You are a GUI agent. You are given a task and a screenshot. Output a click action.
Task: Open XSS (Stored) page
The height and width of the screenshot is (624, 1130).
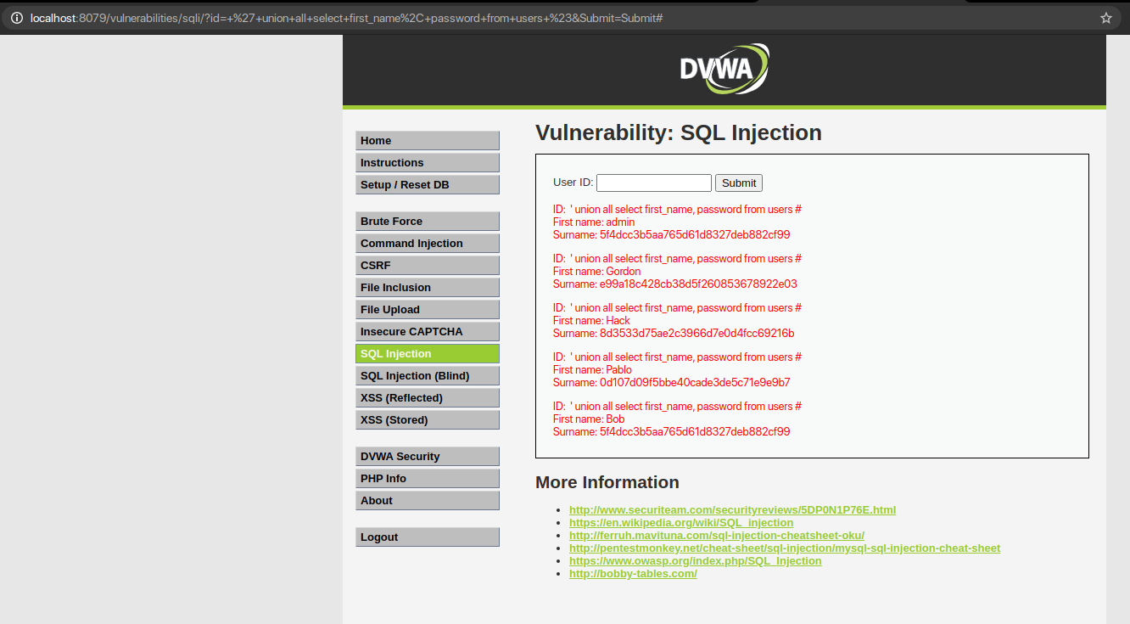click(x=428, y=420)
